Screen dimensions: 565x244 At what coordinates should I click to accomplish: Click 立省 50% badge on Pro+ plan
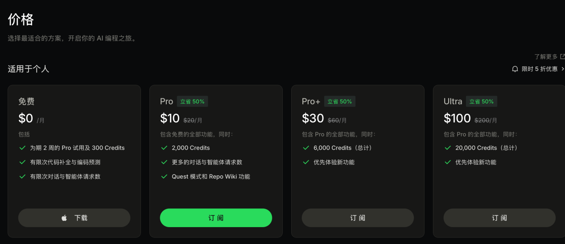339,102
